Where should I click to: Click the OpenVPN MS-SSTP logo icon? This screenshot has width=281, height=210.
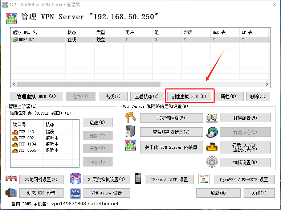(204, 179)
